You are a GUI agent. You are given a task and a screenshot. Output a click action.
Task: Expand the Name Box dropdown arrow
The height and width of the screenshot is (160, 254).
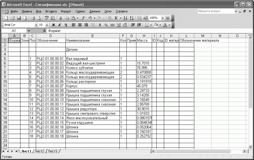click(29, 31)
